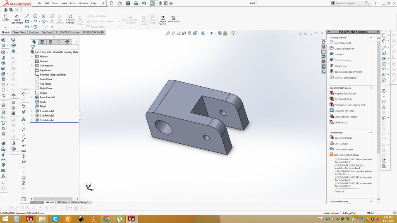Image resolution: width=397 pixels, height=223 pixels.
Task: Switch to the Sheet Metal tab
Action: [19, 32]
